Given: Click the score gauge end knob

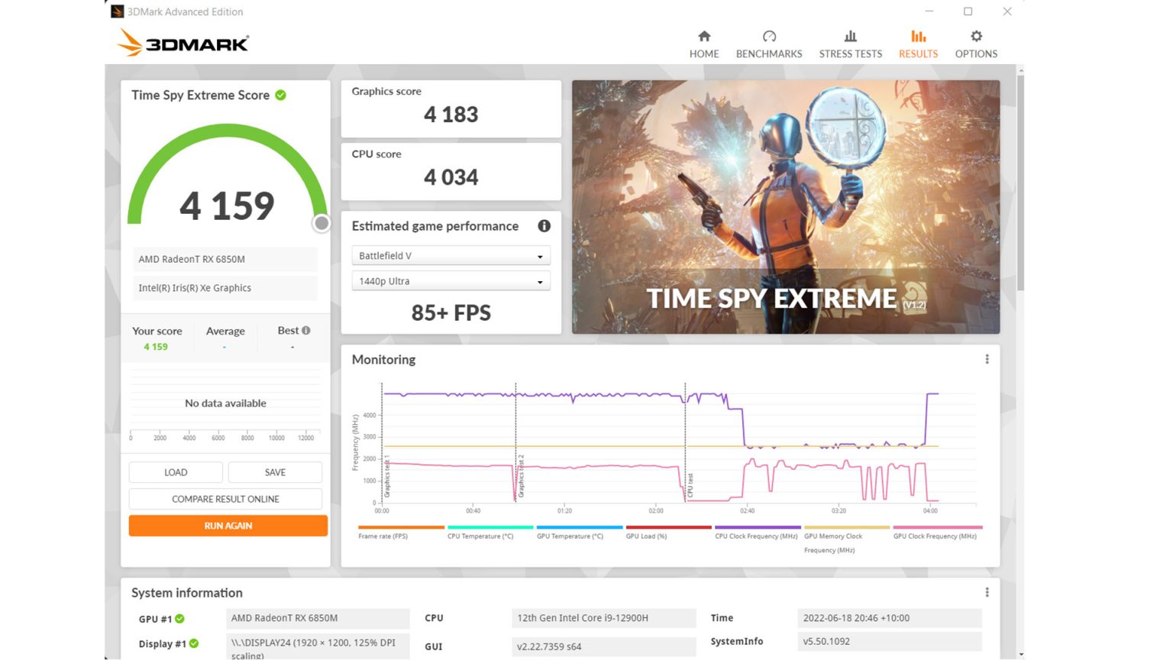Looking at the screenshot, I should (322, 223).
